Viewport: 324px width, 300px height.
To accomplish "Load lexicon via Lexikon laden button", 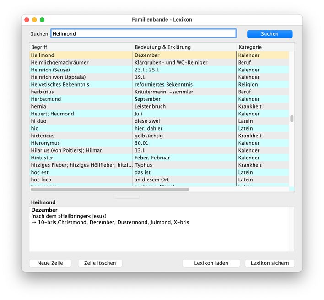I will point(211,263).
